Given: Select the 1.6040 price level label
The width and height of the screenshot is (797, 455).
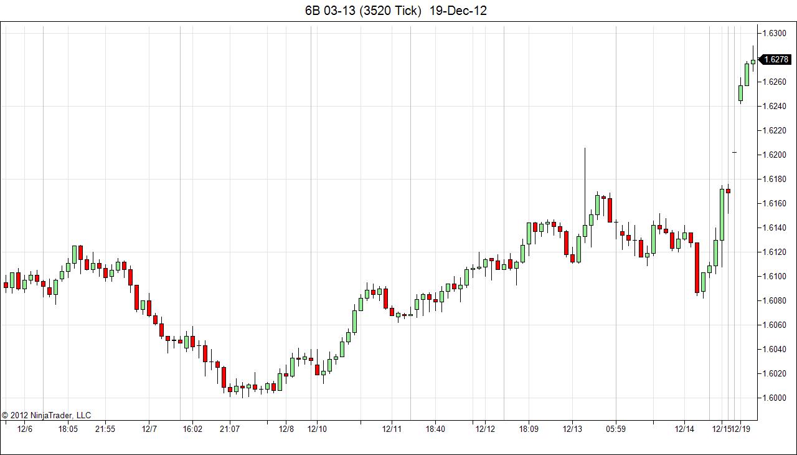Looking at the screenshot, I should (775, 349).
